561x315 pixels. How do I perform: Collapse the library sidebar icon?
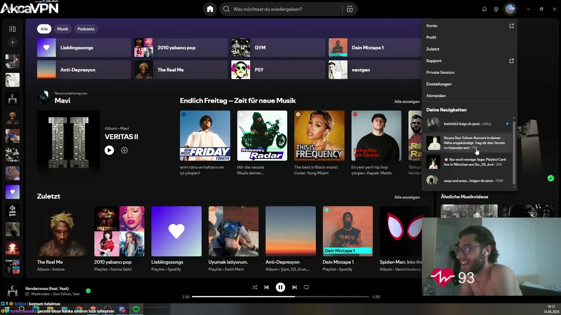tap(12, 29)
